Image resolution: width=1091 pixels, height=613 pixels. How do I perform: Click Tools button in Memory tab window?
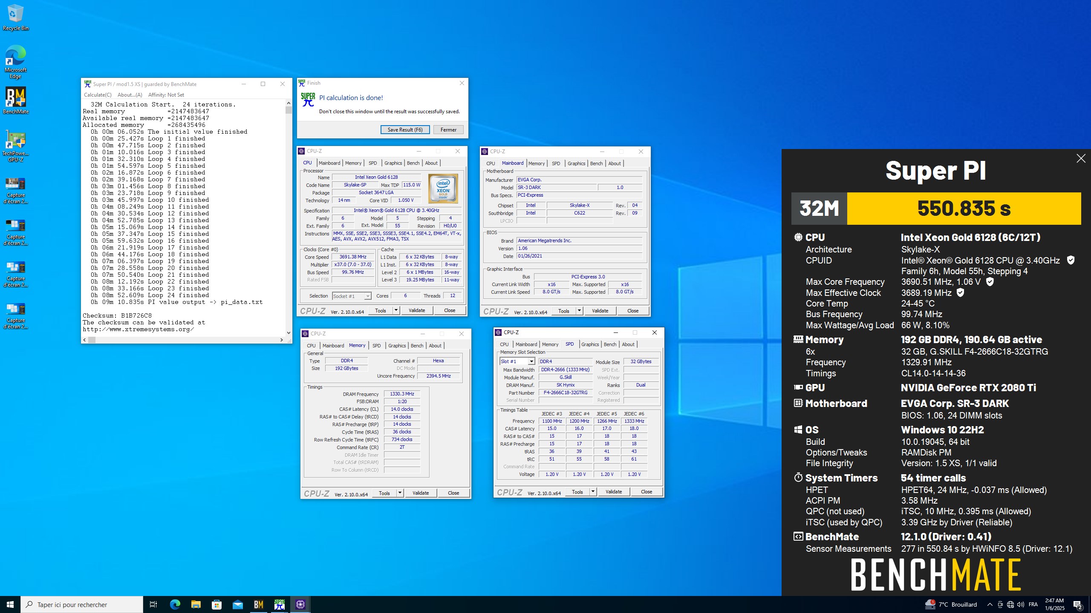[384, 493]
